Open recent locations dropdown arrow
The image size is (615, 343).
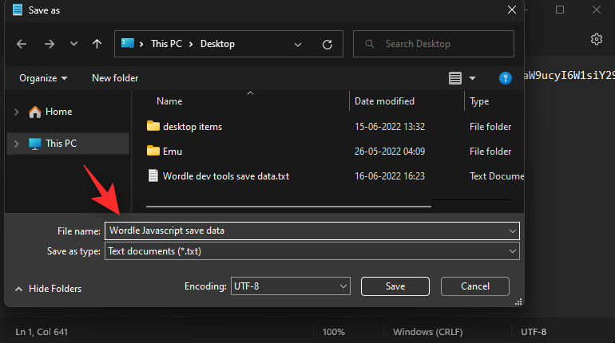click(73, 45)
